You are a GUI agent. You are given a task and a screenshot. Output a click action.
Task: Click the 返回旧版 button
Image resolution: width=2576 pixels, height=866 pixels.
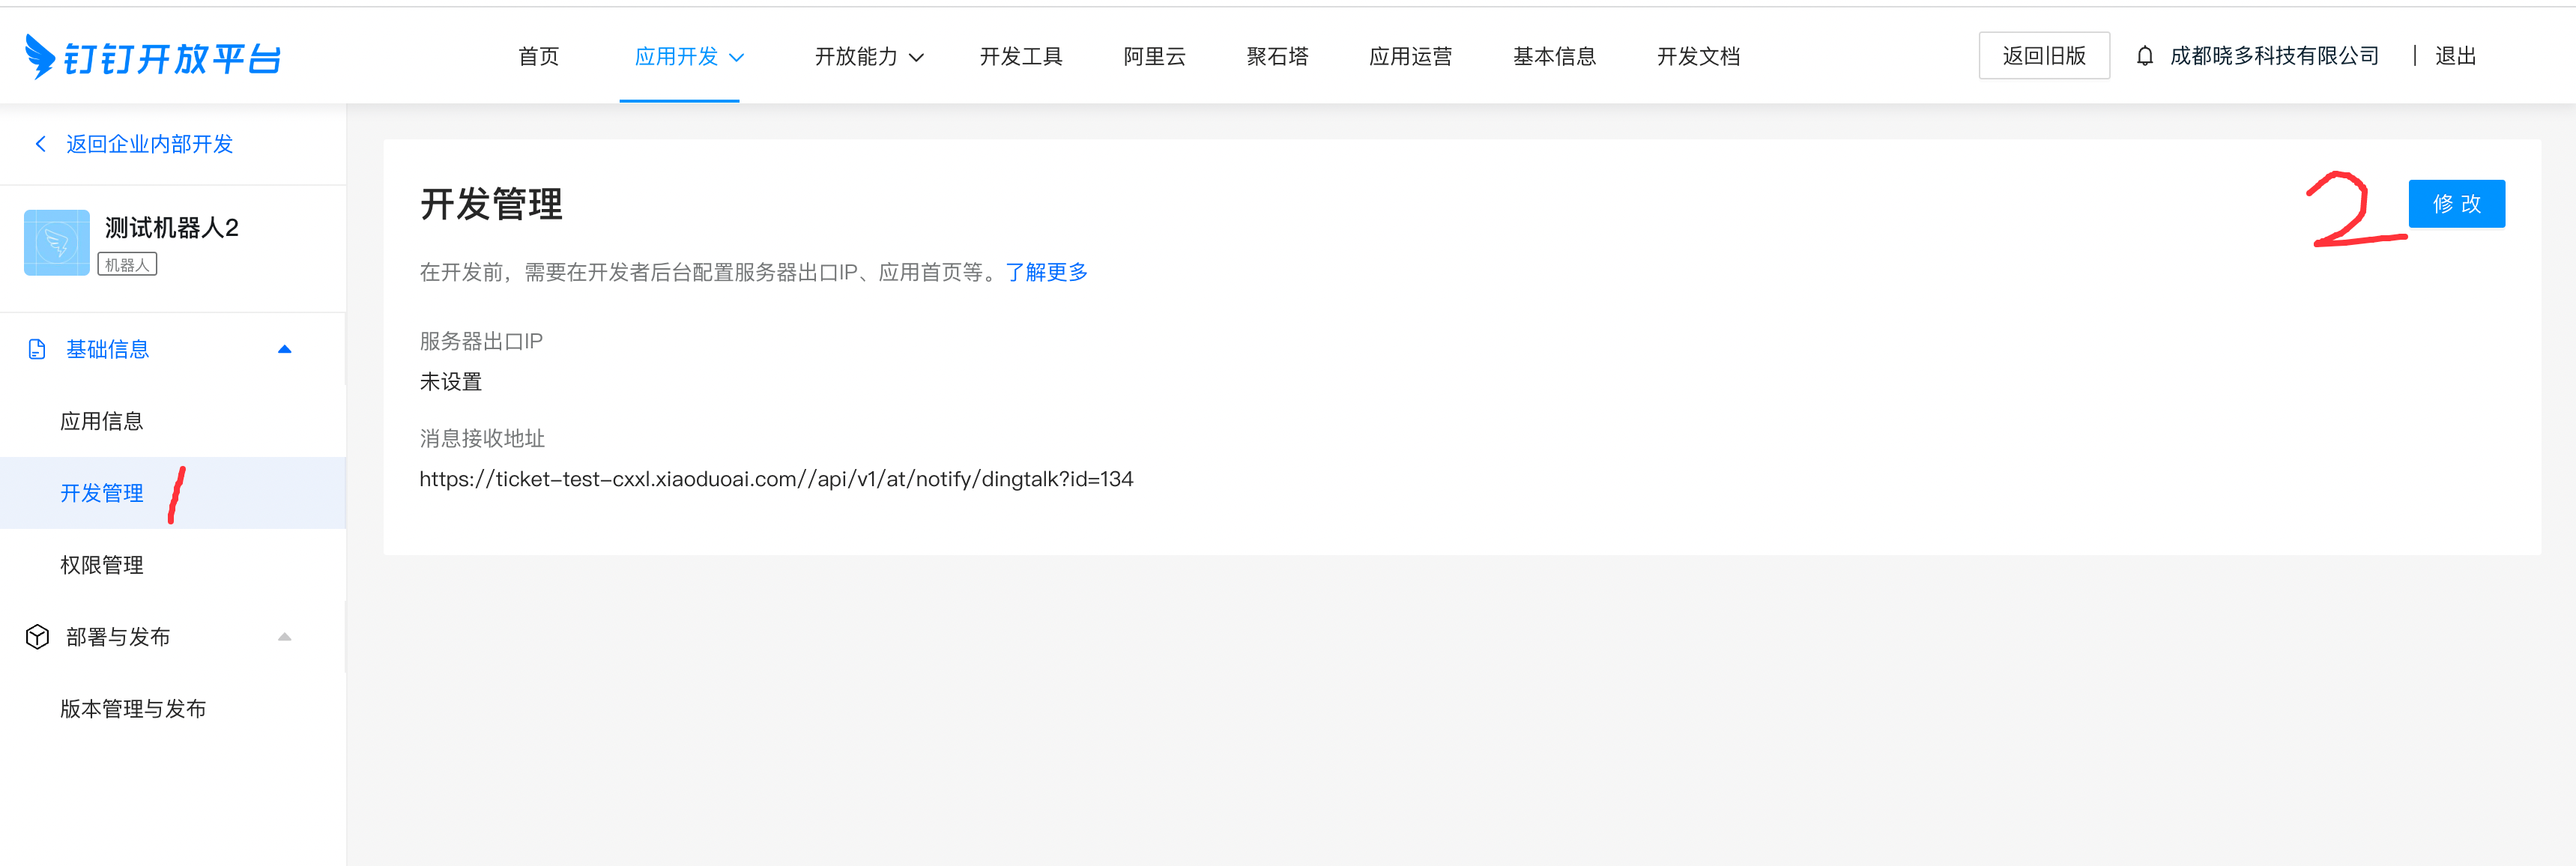(2044, 56)
